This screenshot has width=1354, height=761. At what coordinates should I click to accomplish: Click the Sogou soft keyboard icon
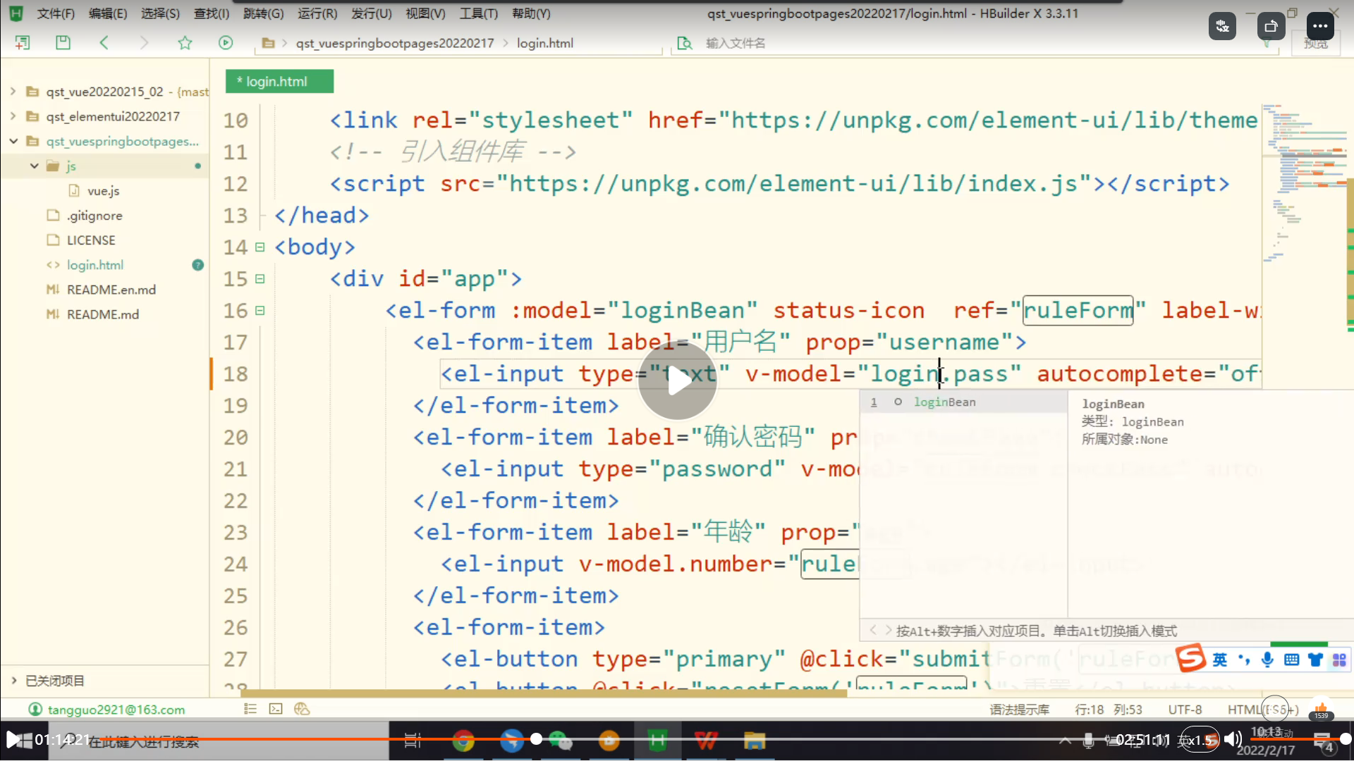coord(1291,660)
